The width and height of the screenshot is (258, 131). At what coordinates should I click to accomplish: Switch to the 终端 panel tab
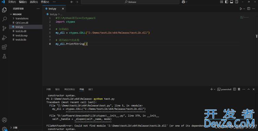pos(82,89)
